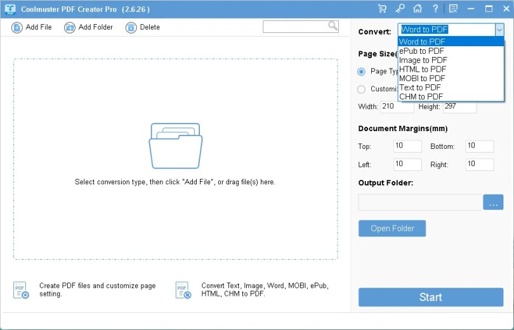This screenshot has height=330, width=514.
Task: Click the Top margin field
Action: pos(407,146)
